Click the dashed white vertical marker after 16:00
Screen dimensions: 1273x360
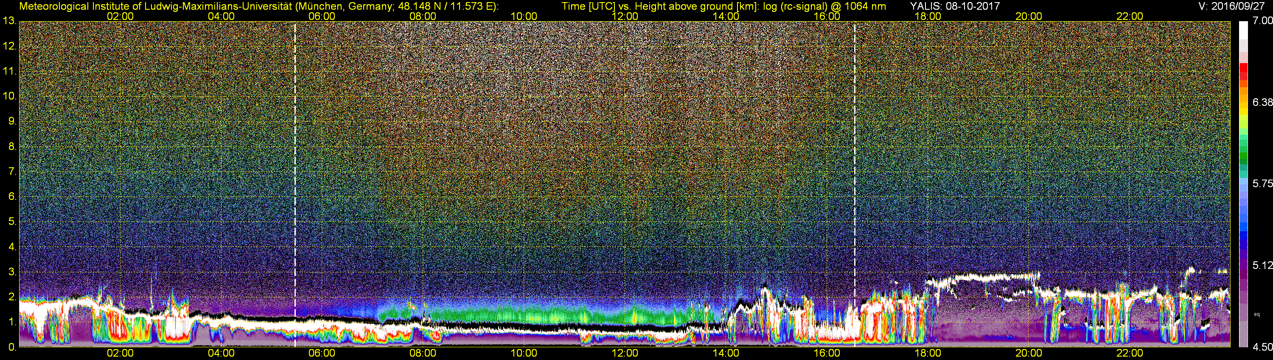855,184
